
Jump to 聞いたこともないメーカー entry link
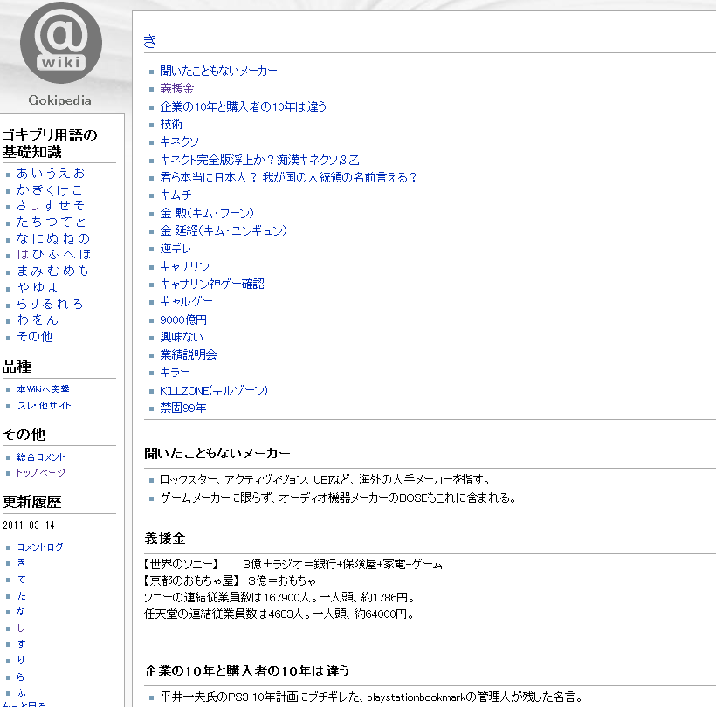click(x=218, y=71)
